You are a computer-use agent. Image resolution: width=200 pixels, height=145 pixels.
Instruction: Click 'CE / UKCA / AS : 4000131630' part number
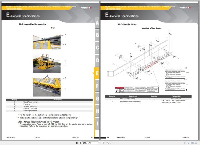pos(173,101)
